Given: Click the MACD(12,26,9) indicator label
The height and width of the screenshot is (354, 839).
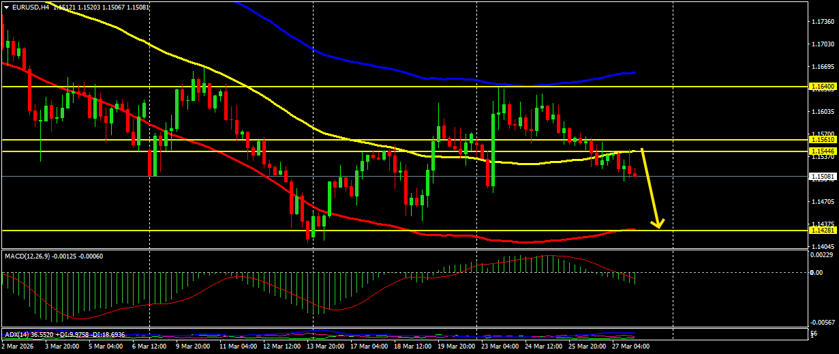Looking at the screenshot, I should point(28,256).
